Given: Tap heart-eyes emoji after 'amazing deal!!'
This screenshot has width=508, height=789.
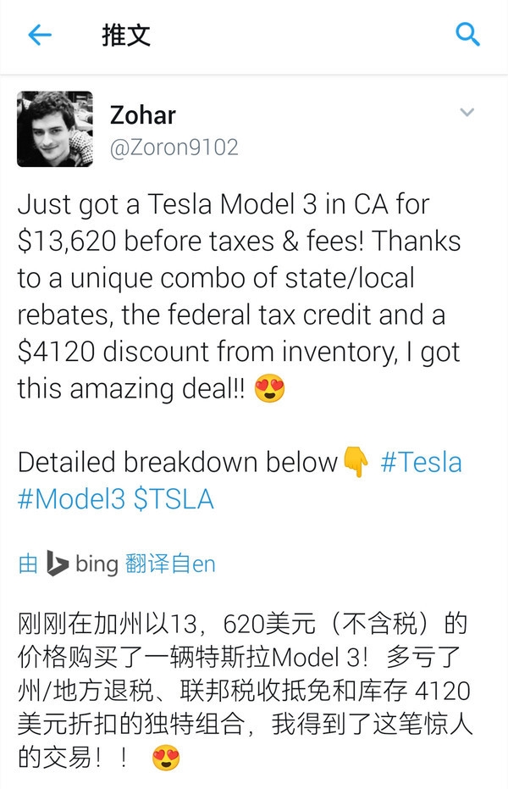Looking at the screenshot, I should [269, 389].
